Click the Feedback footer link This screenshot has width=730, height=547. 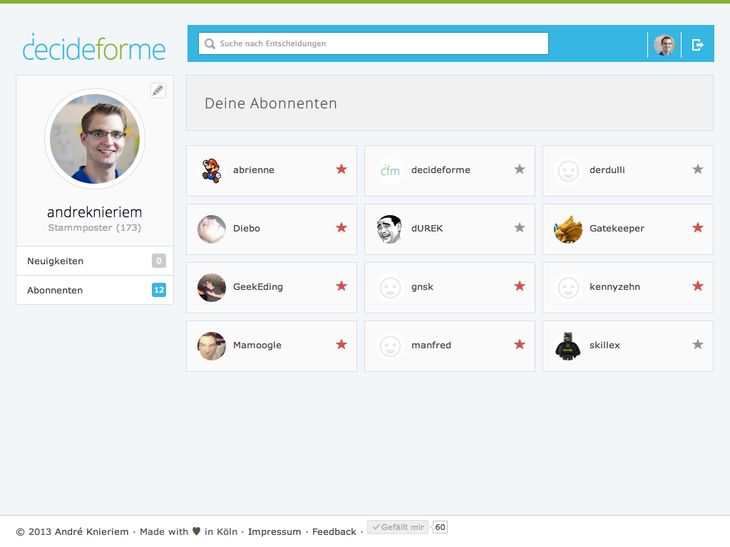334,532
